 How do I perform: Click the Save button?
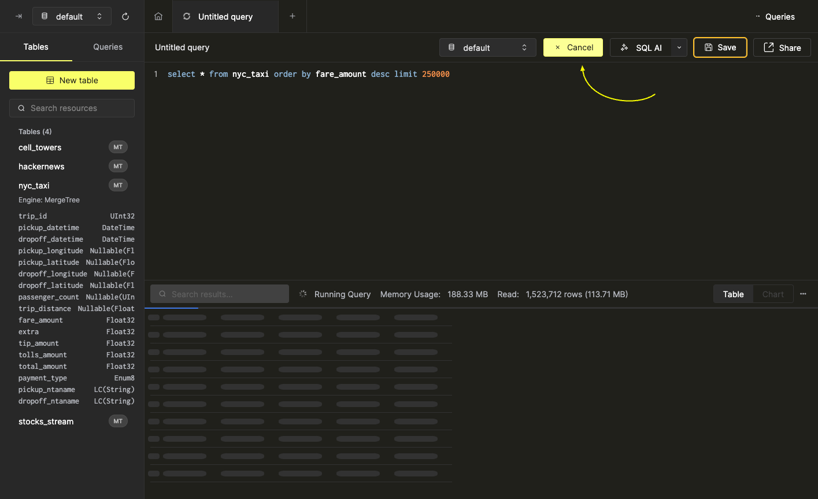(x=720, y=47)
